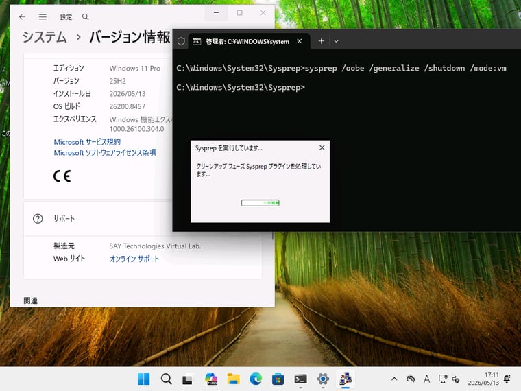Open the muted volume tray icon
This screenshot has width=521, height=391.
(x=456, y=379)
